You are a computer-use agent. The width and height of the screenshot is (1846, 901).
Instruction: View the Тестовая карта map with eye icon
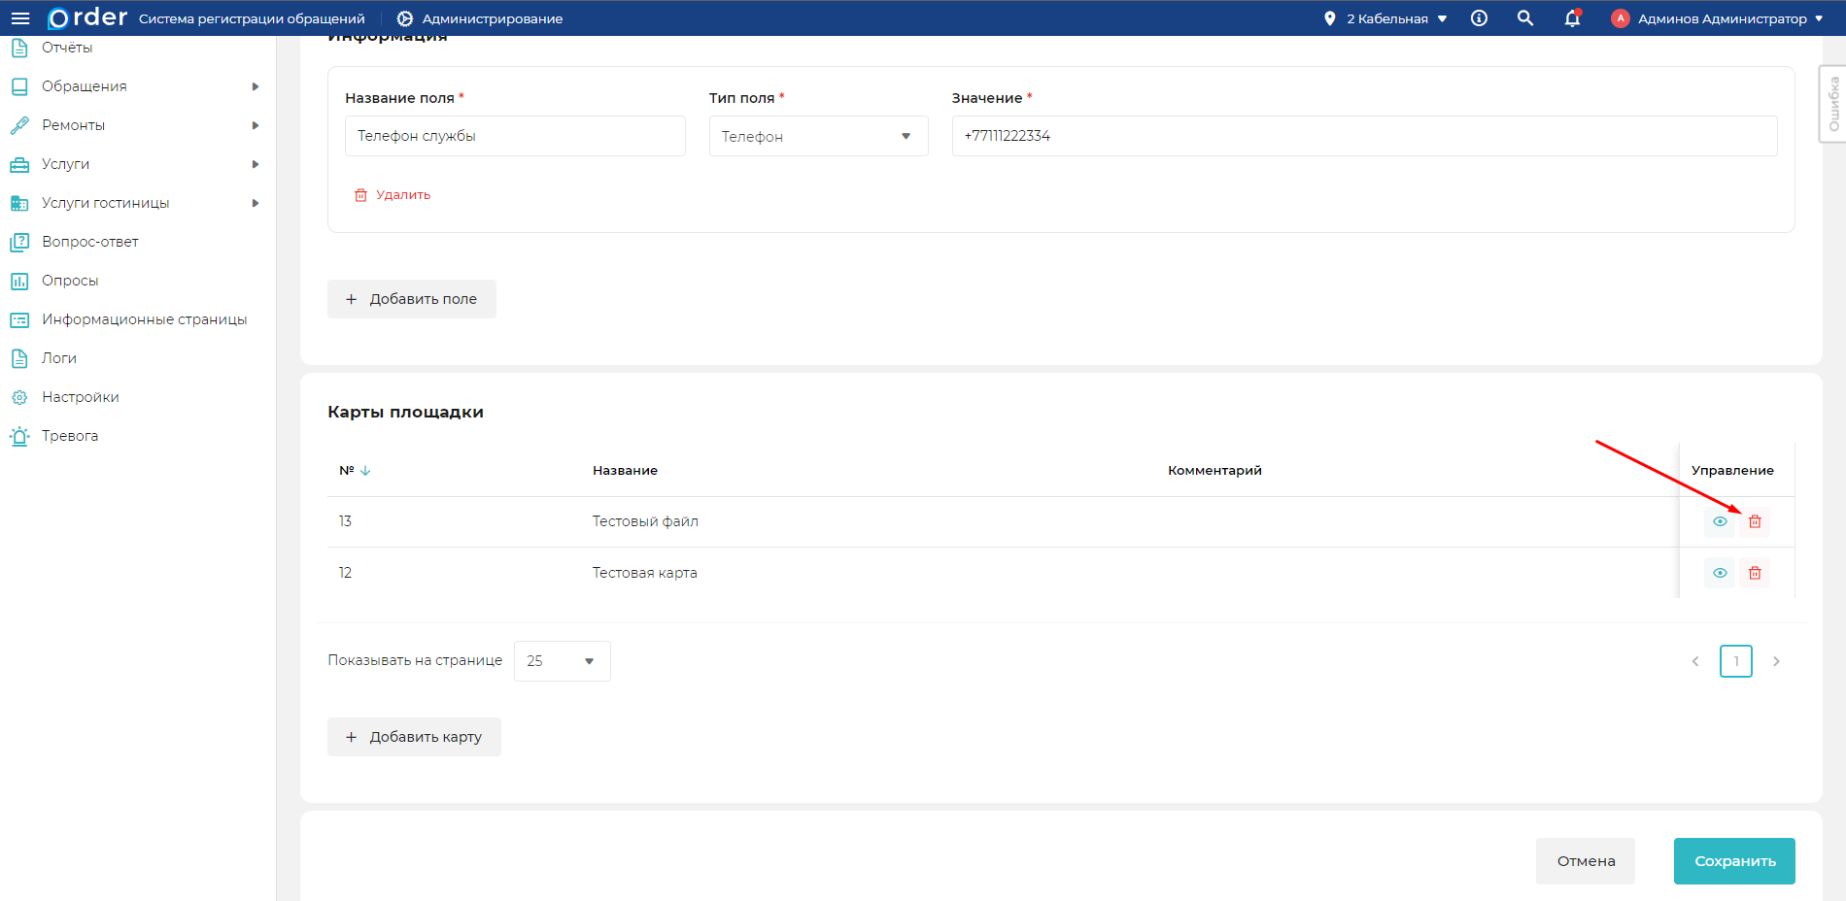coord(1720,573)
